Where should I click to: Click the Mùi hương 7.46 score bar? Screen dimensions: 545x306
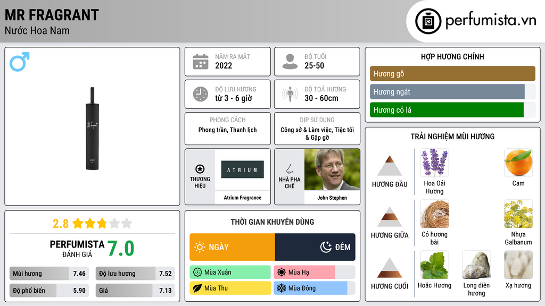(x=49, y=274)
